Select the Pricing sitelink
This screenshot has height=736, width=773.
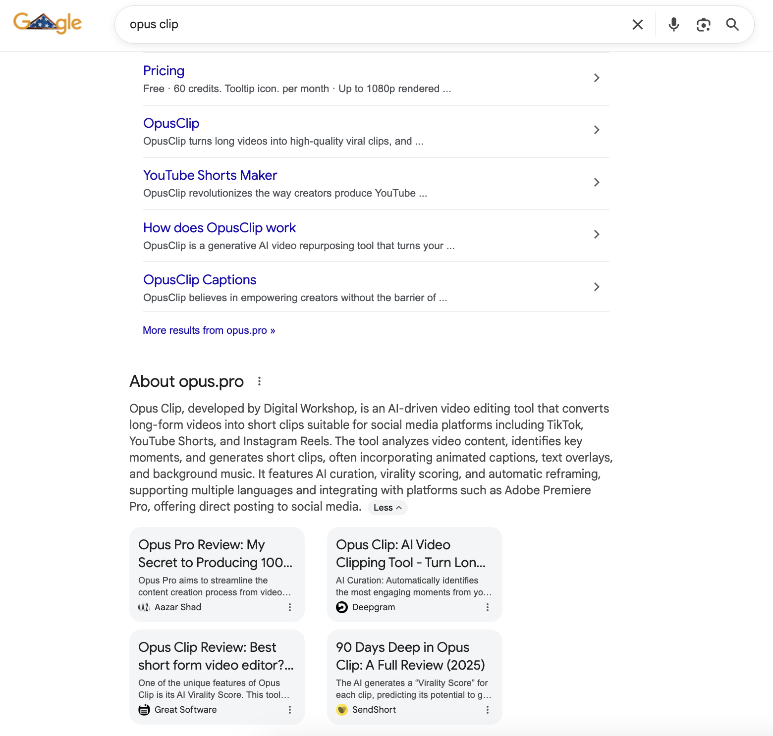(x=164, y=71)
